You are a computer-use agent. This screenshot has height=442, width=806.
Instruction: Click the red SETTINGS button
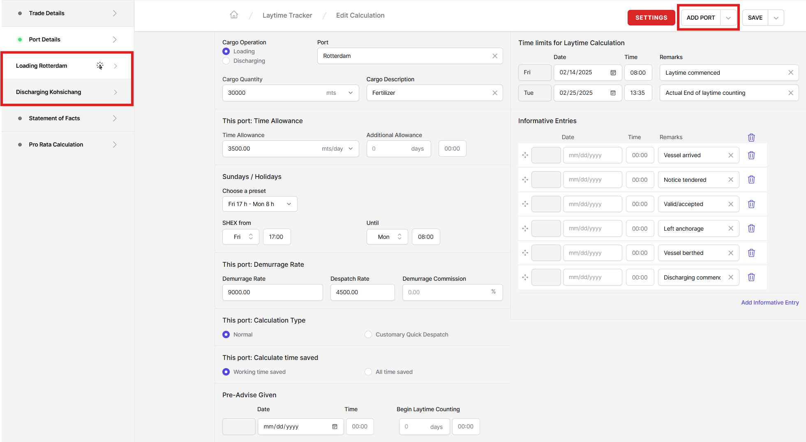click(x=651, y=18)
